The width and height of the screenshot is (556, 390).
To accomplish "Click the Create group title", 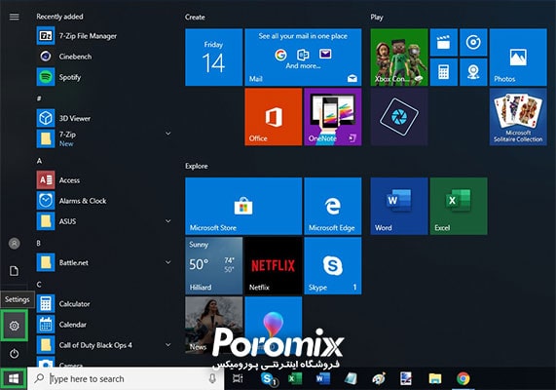I will [x=195, y=17].
